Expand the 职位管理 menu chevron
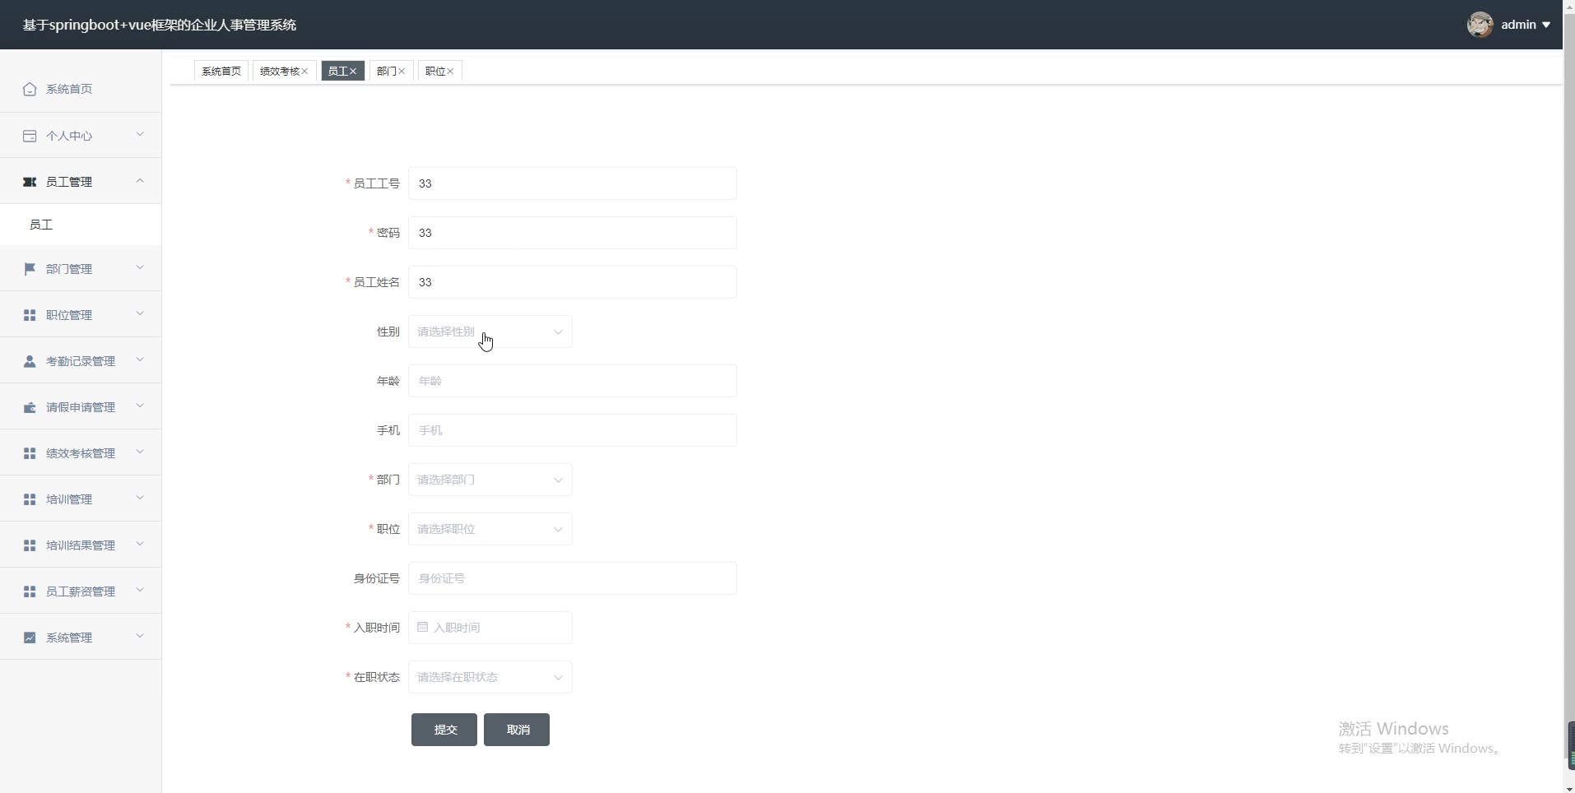This screenshot has height=793, width=1575. pos(140,313)
